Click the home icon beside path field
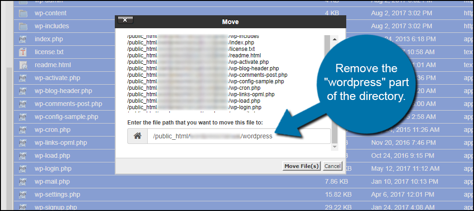Screen dimensions: 474x211 pos(137,136)
